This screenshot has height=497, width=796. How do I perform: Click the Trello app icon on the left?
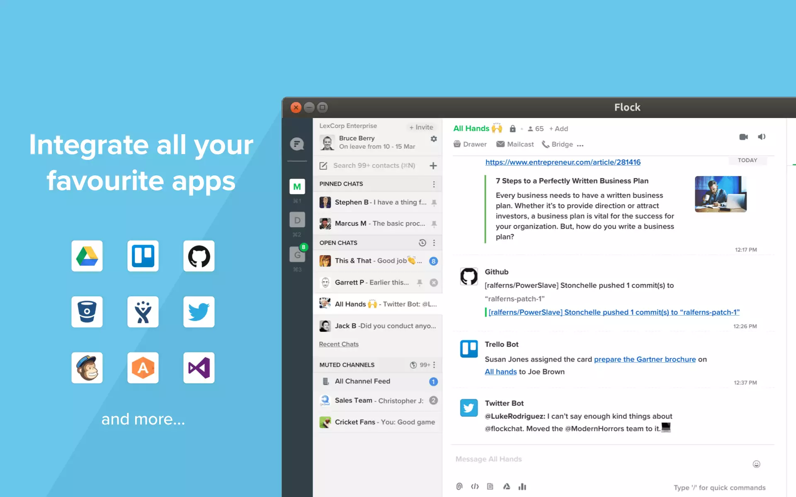143,256
